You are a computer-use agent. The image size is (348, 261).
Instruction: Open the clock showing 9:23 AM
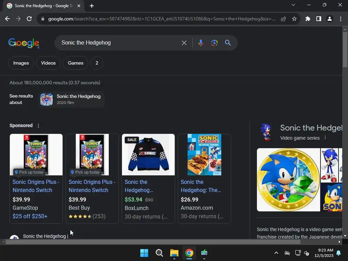point(324,253)
